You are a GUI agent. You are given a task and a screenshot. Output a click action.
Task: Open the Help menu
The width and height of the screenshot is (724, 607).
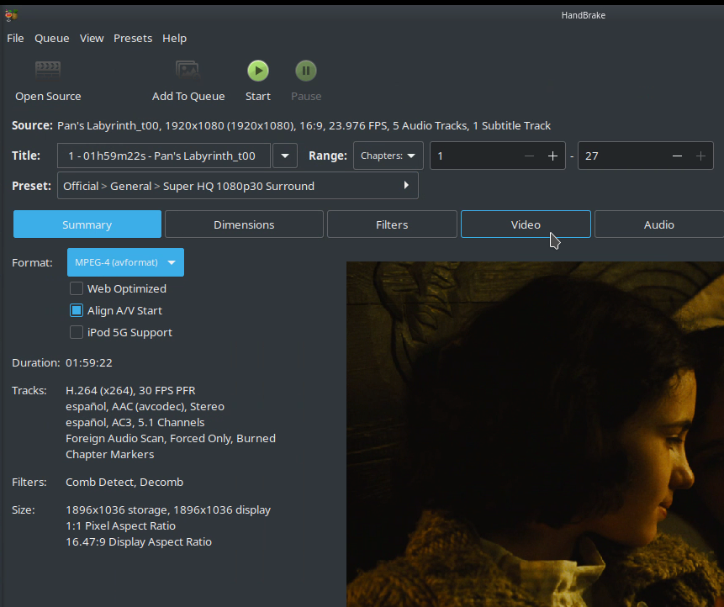tap(175, 39)
